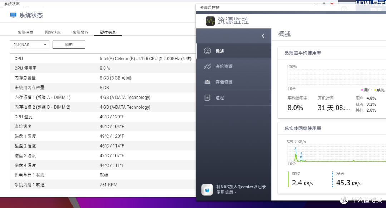Click the 开机时间 uptime value 31 天

coord(334,108)
